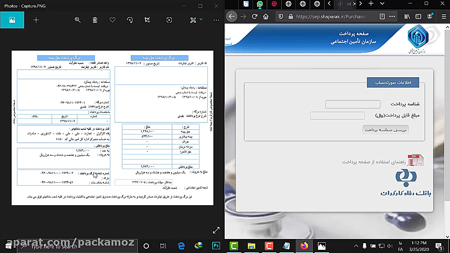The width and height of the screenshot is (450, 253).
Task: Open the Windows notification center
Action: click(439, 246)
